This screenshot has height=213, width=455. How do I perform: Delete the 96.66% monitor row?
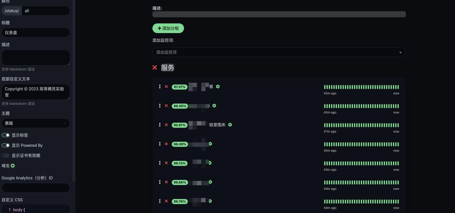(x=166, y=182)
